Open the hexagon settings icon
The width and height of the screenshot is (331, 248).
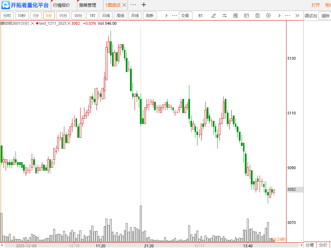pyautogui.click(x=268, y=16)
